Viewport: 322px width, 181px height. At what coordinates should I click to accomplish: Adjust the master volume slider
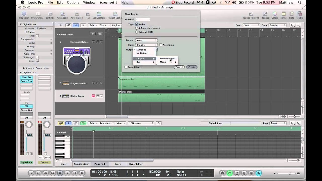click(290, 173)
